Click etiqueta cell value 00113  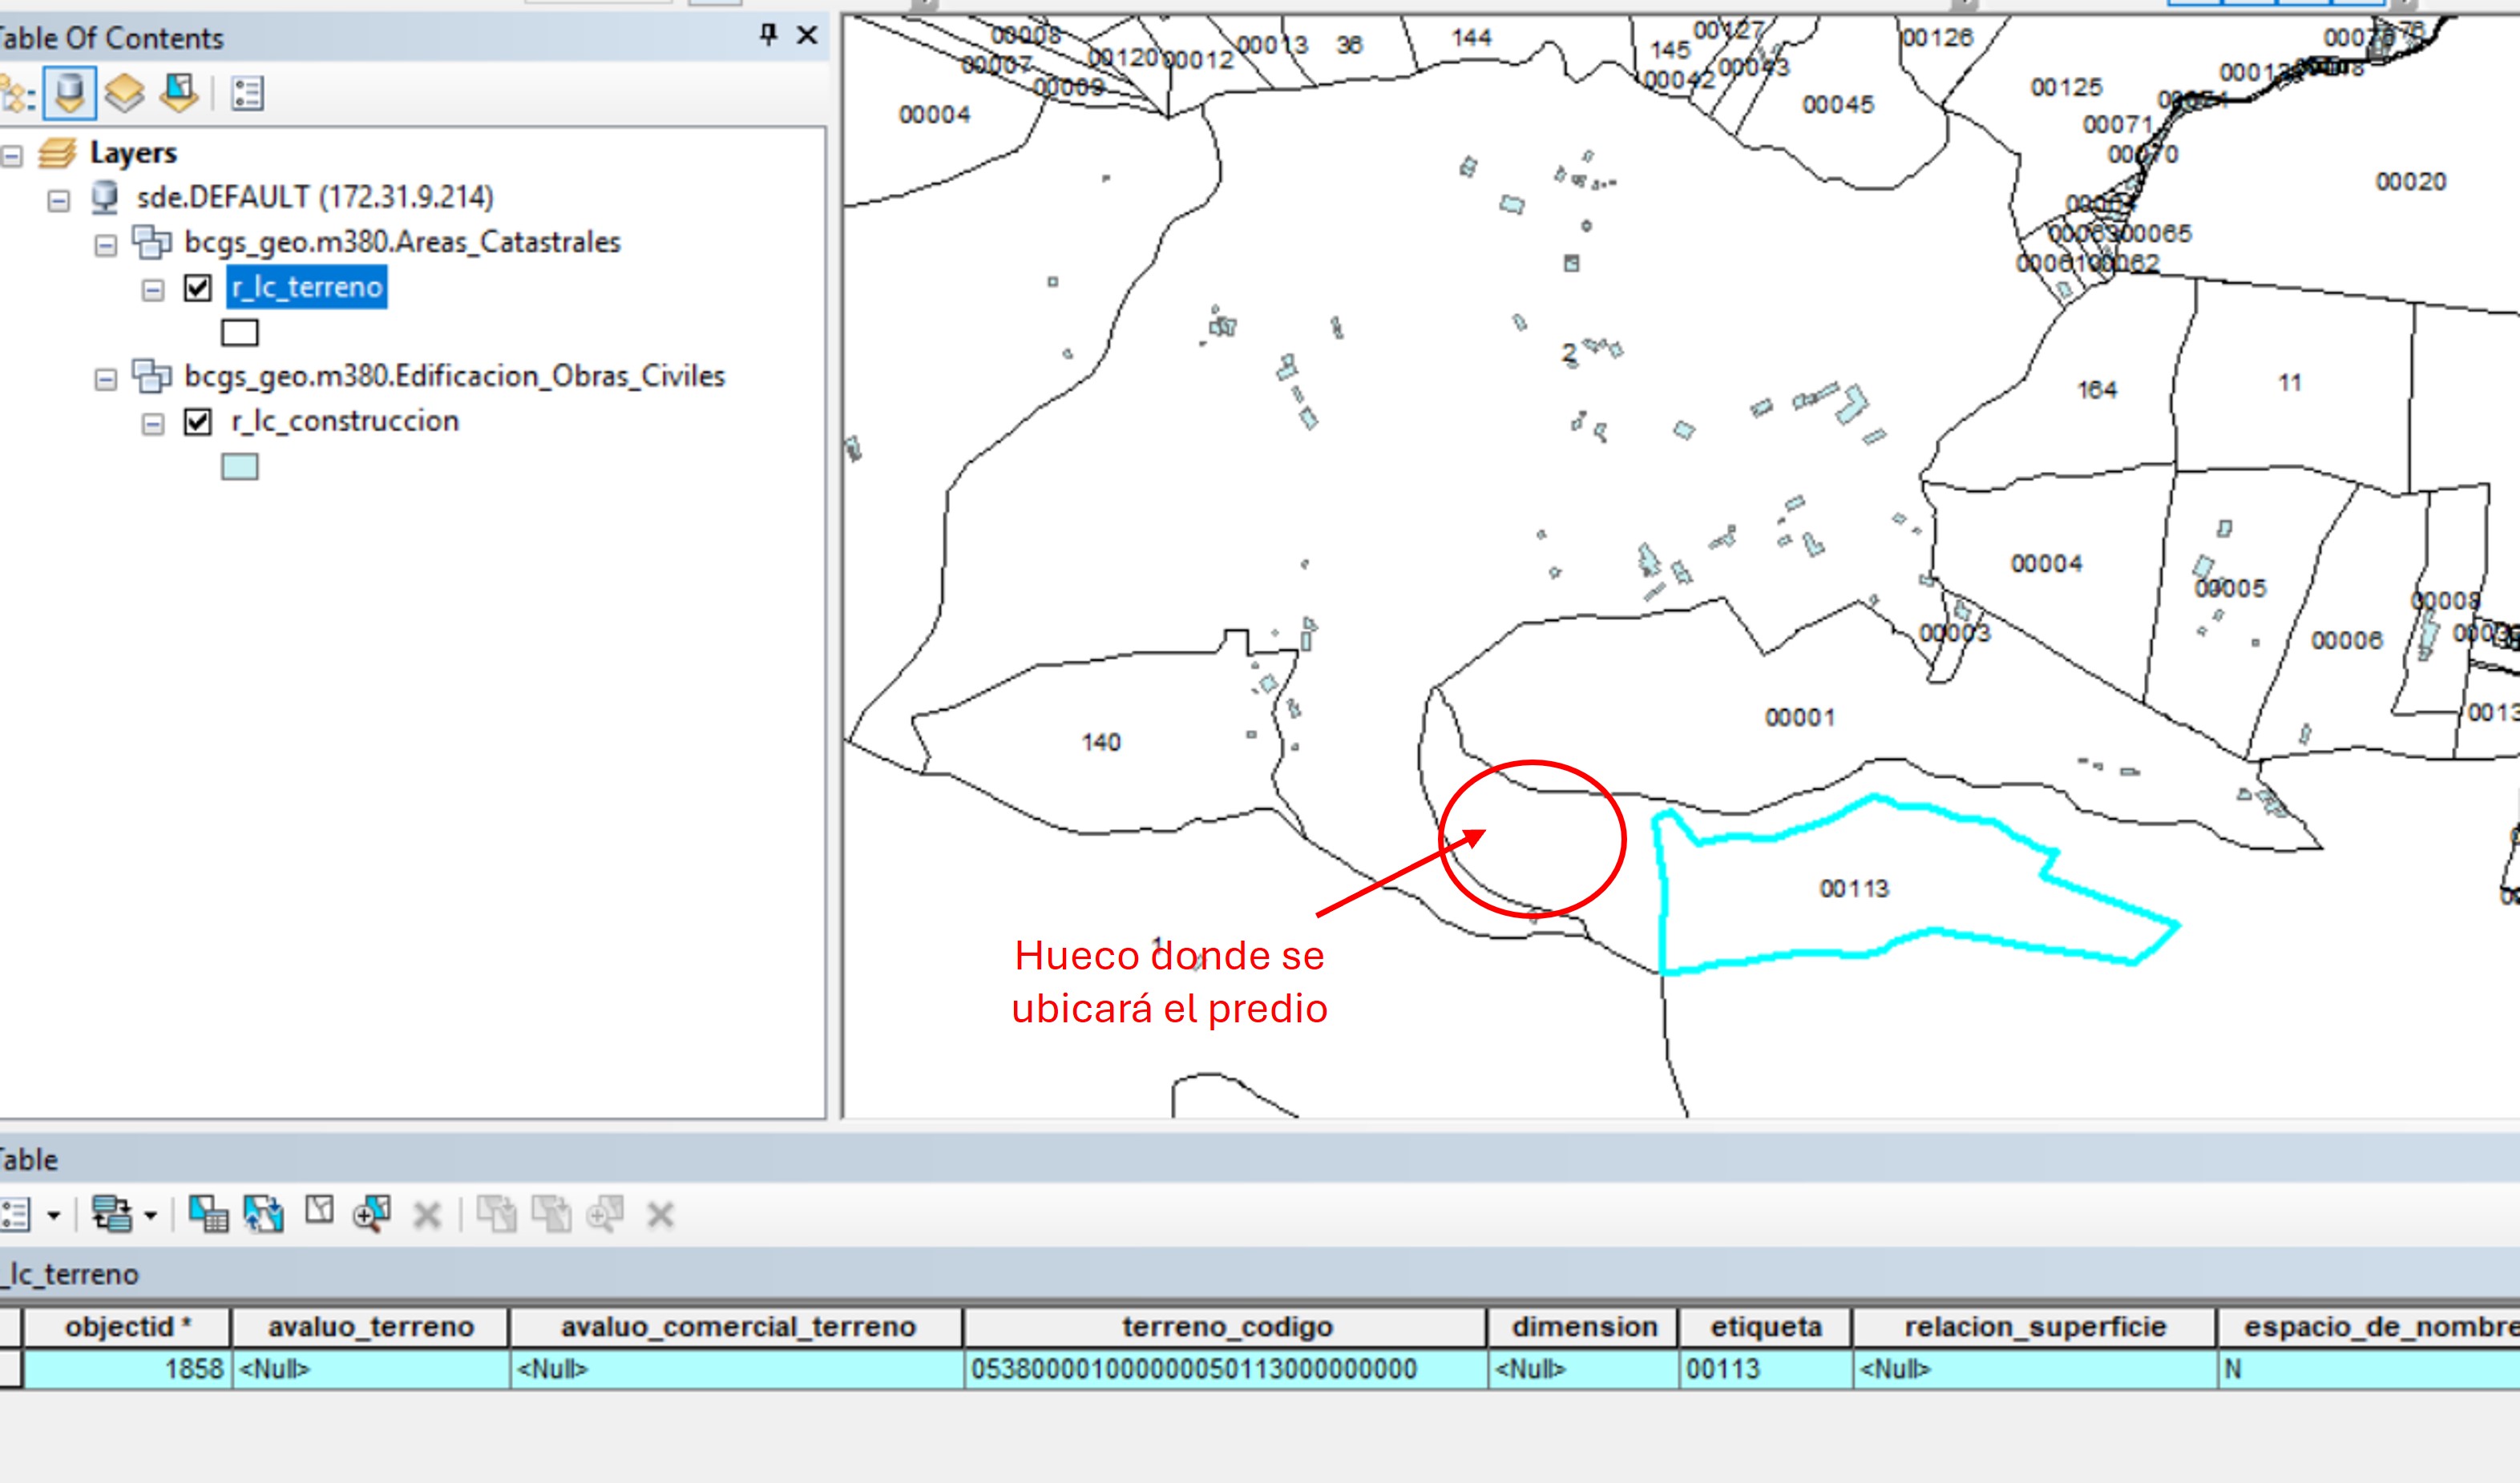pos(1766,1369)
